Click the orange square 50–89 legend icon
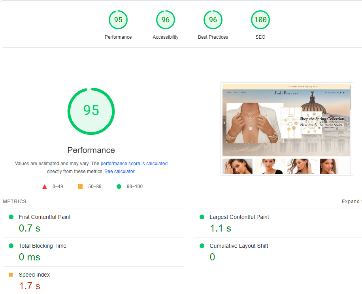This screenshot has width=362, height=294. coord(80,187)
